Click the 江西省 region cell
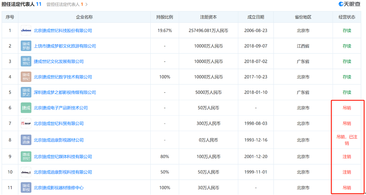The image size is (366, 195). tap(303, 46)
